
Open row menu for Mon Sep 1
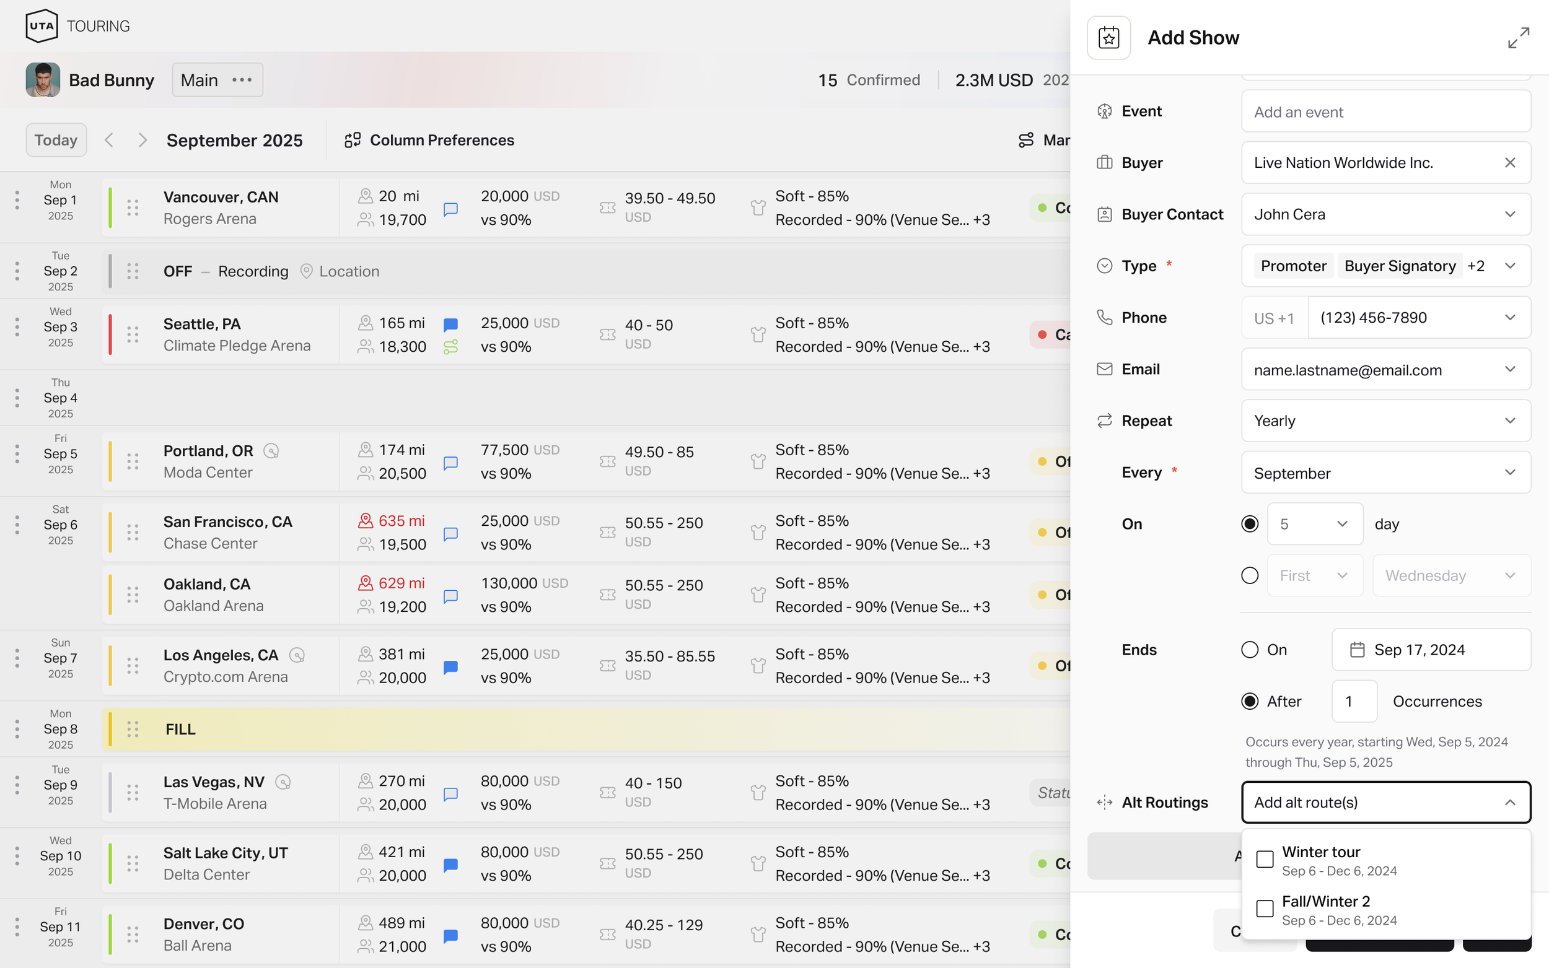tap(17, 201)
